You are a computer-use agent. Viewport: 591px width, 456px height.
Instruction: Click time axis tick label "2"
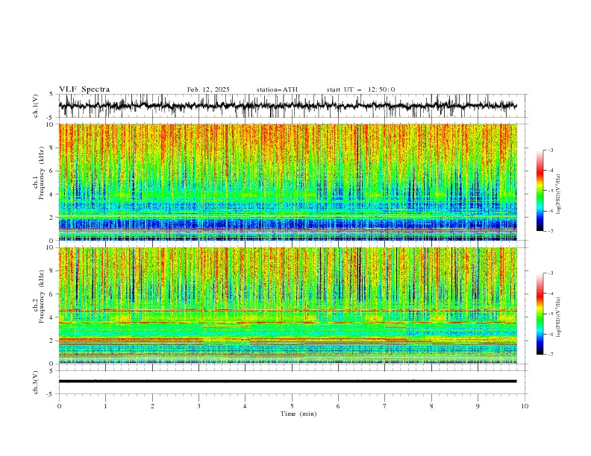(152, 406)
